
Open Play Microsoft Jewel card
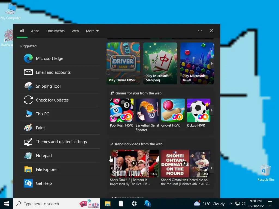[x=197, y=63]
